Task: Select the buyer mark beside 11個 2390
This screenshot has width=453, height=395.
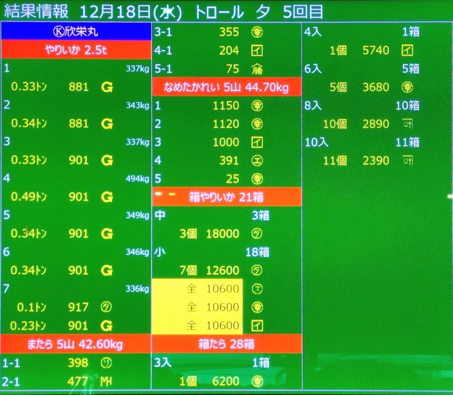Action: pyautogui.click(x=407, y=160)
